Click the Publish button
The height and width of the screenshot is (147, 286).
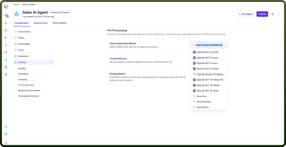[262, 14]
